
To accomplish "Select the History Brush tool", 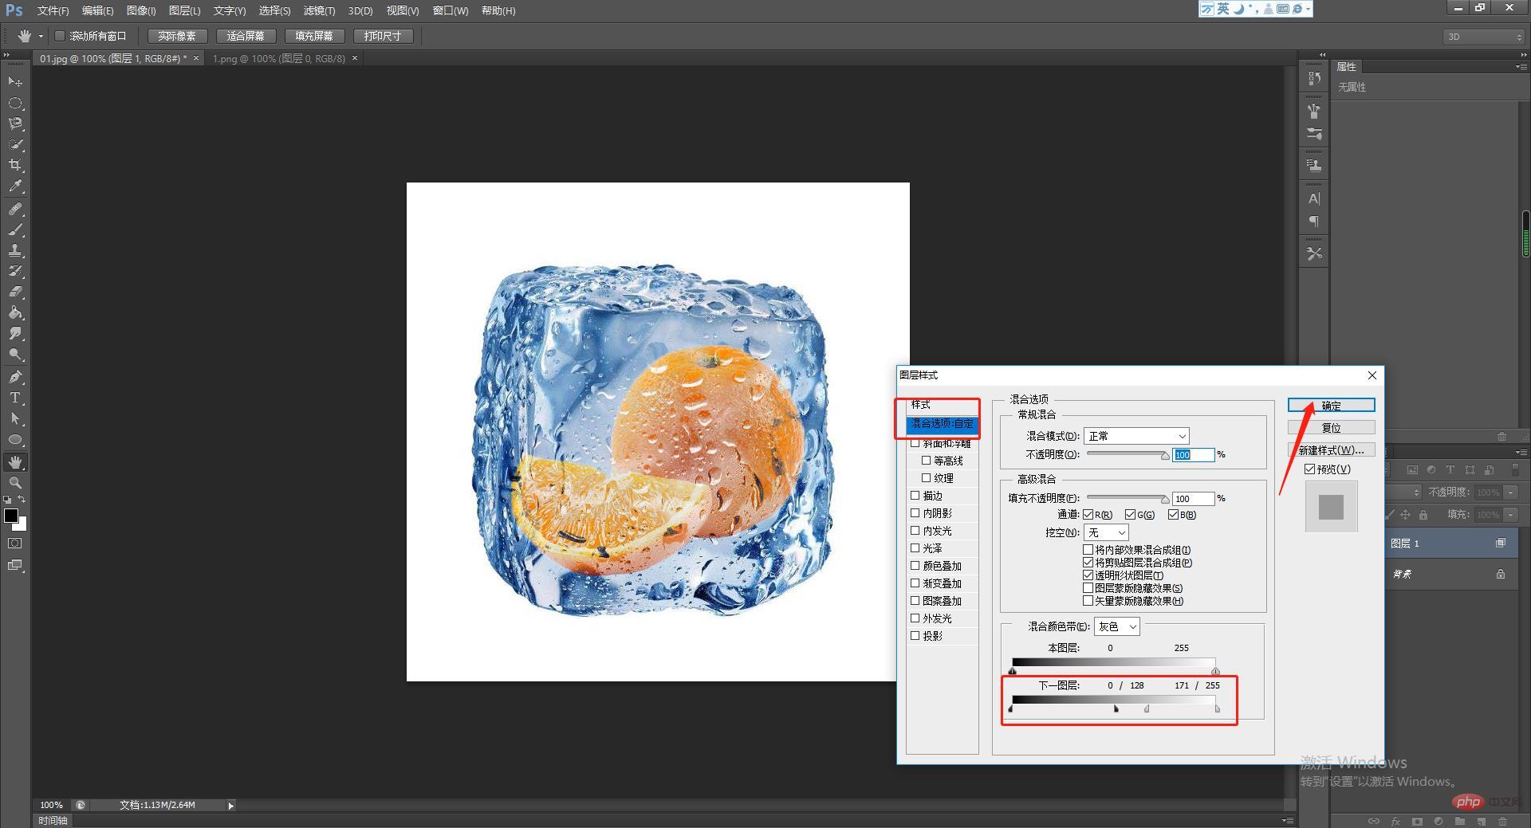I will (15, 271).
